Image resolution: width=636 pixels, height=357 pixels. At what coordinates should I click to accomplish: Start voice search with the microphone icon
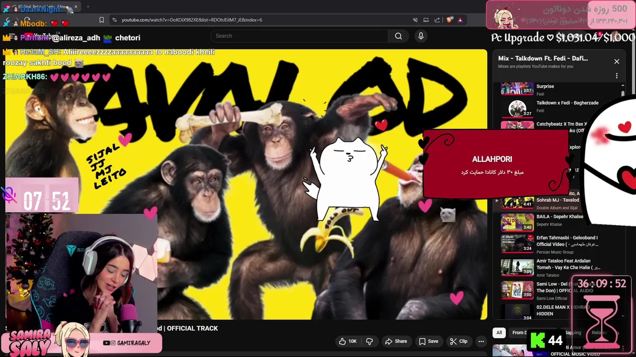coord(421,36)
